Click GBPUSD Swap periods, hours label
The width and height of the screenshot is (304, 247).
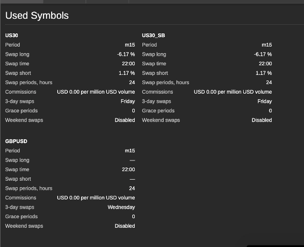pyautogui.click(x=29, y=188)
